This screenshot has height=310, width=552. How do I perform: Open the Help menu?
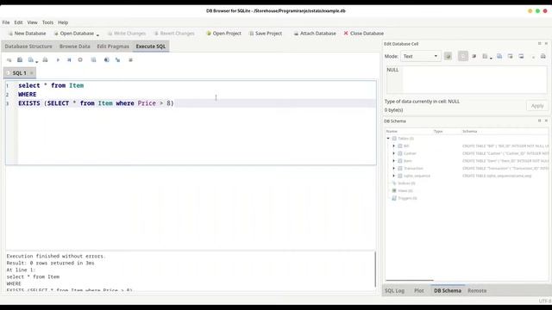click(63, 22)
